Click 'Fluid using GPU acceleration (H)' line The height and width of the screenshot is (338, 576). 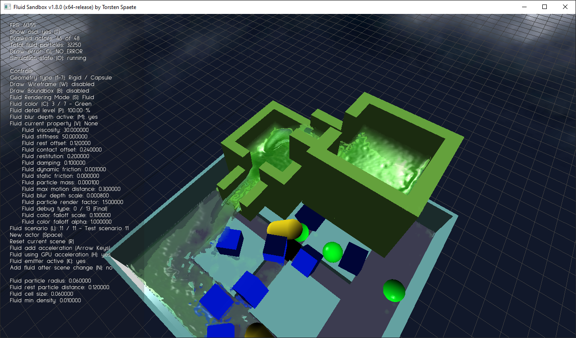[60, 254]
